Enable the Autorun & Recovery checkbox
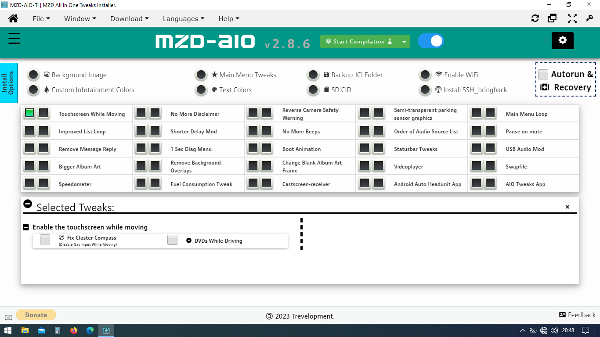 click(x=543, y=75)
